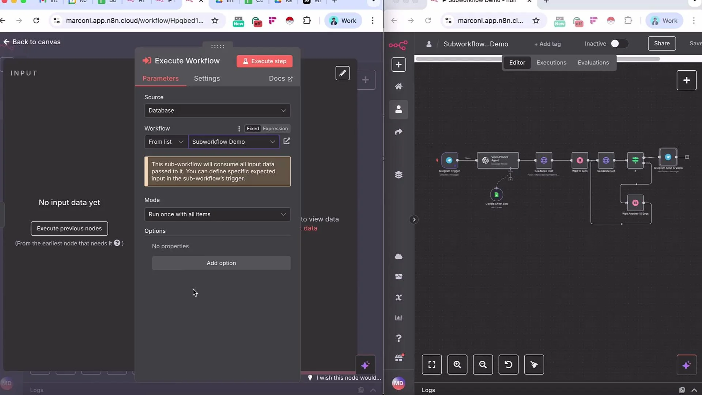Go to Home in n8n sidebar
The height and width of the screenshot is (395, 702).
tap(399, 87)
